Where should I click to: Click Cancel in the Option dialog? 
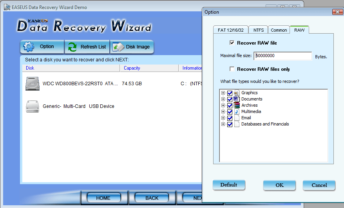tap(319, 185)
